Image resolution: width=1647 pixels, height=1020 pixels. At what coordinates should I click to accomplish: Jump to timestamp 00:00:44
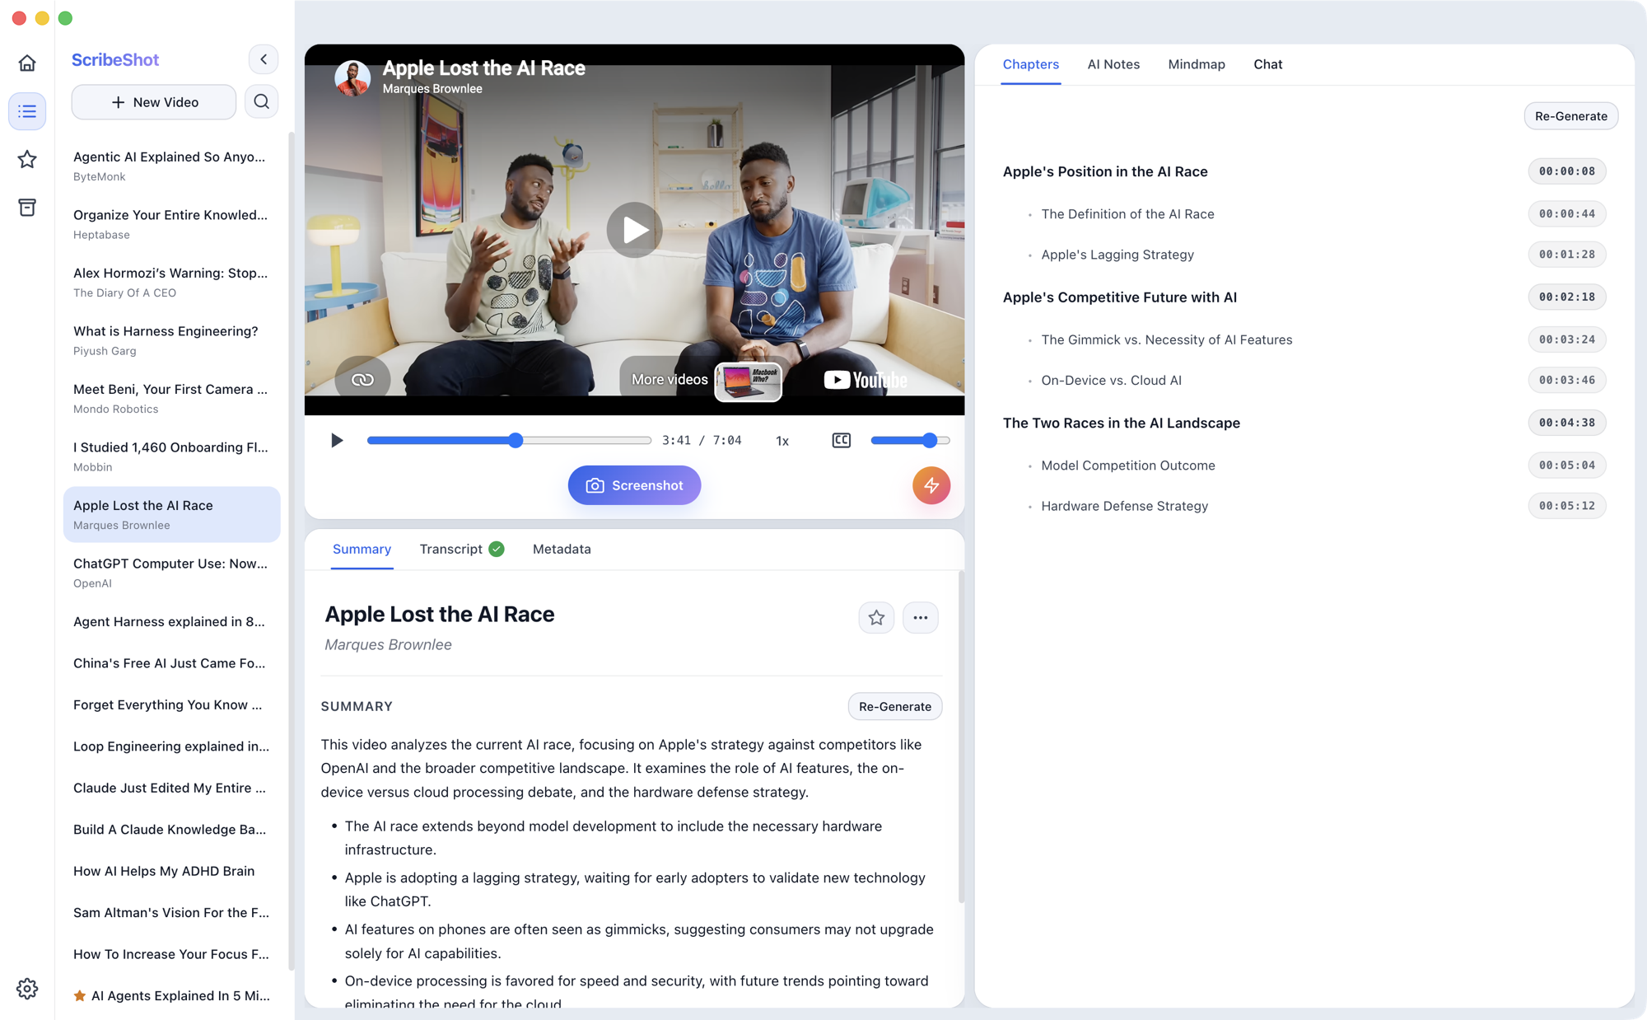(x=1567, y=214)
